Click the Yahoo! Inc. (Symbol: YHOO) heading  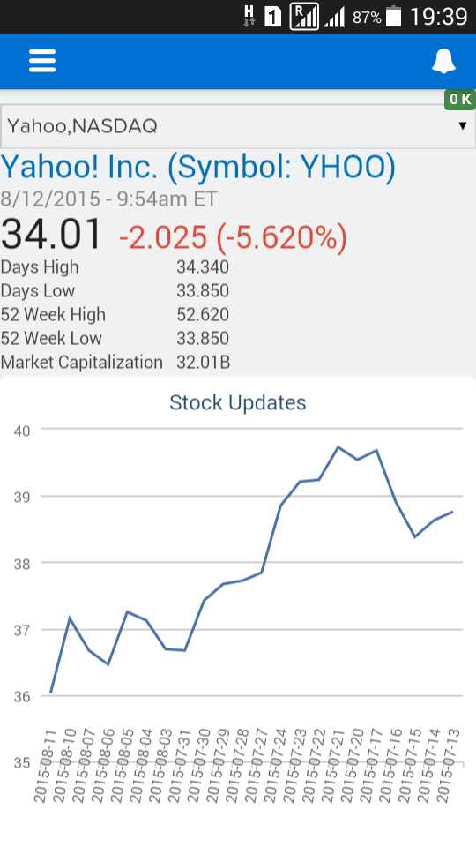point(198,168)
